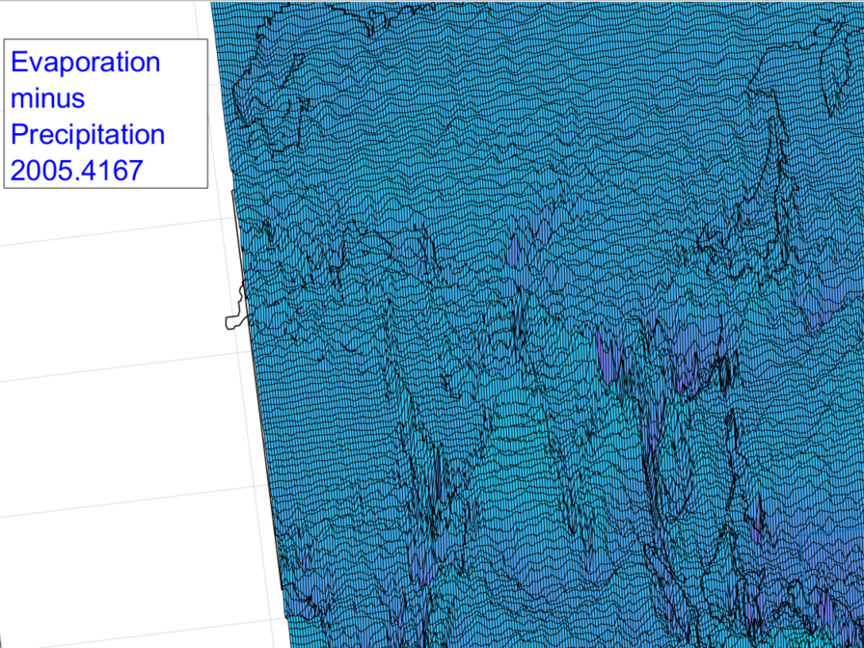This screenshot has width=864, height=648.
Task: Click the word 'Precipitation' in the label
Action: [88, 135]
